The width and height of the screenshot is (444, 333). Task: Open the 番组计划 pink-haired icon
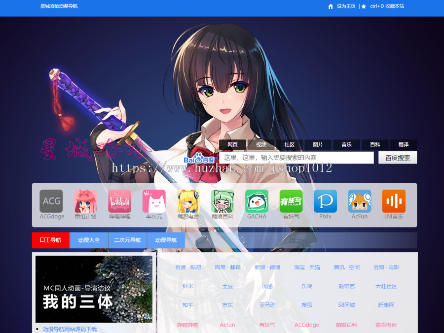point(85,201)
